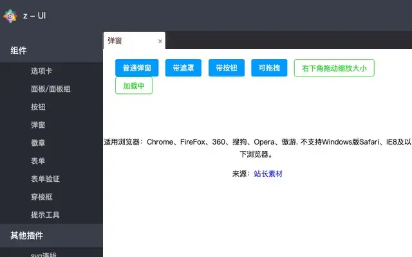Click the 普通弹窗 button
Image resolution: width=412 pixels, height=257 pixels.
point(137,68)
